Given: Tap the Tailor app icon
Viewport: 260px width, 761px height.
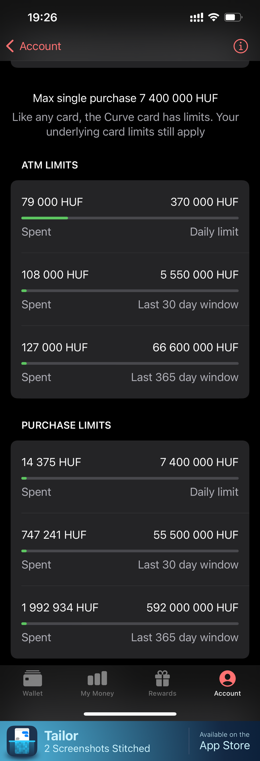Looking at the screenshot, I should pyautogui.click(x=22, y=741).
